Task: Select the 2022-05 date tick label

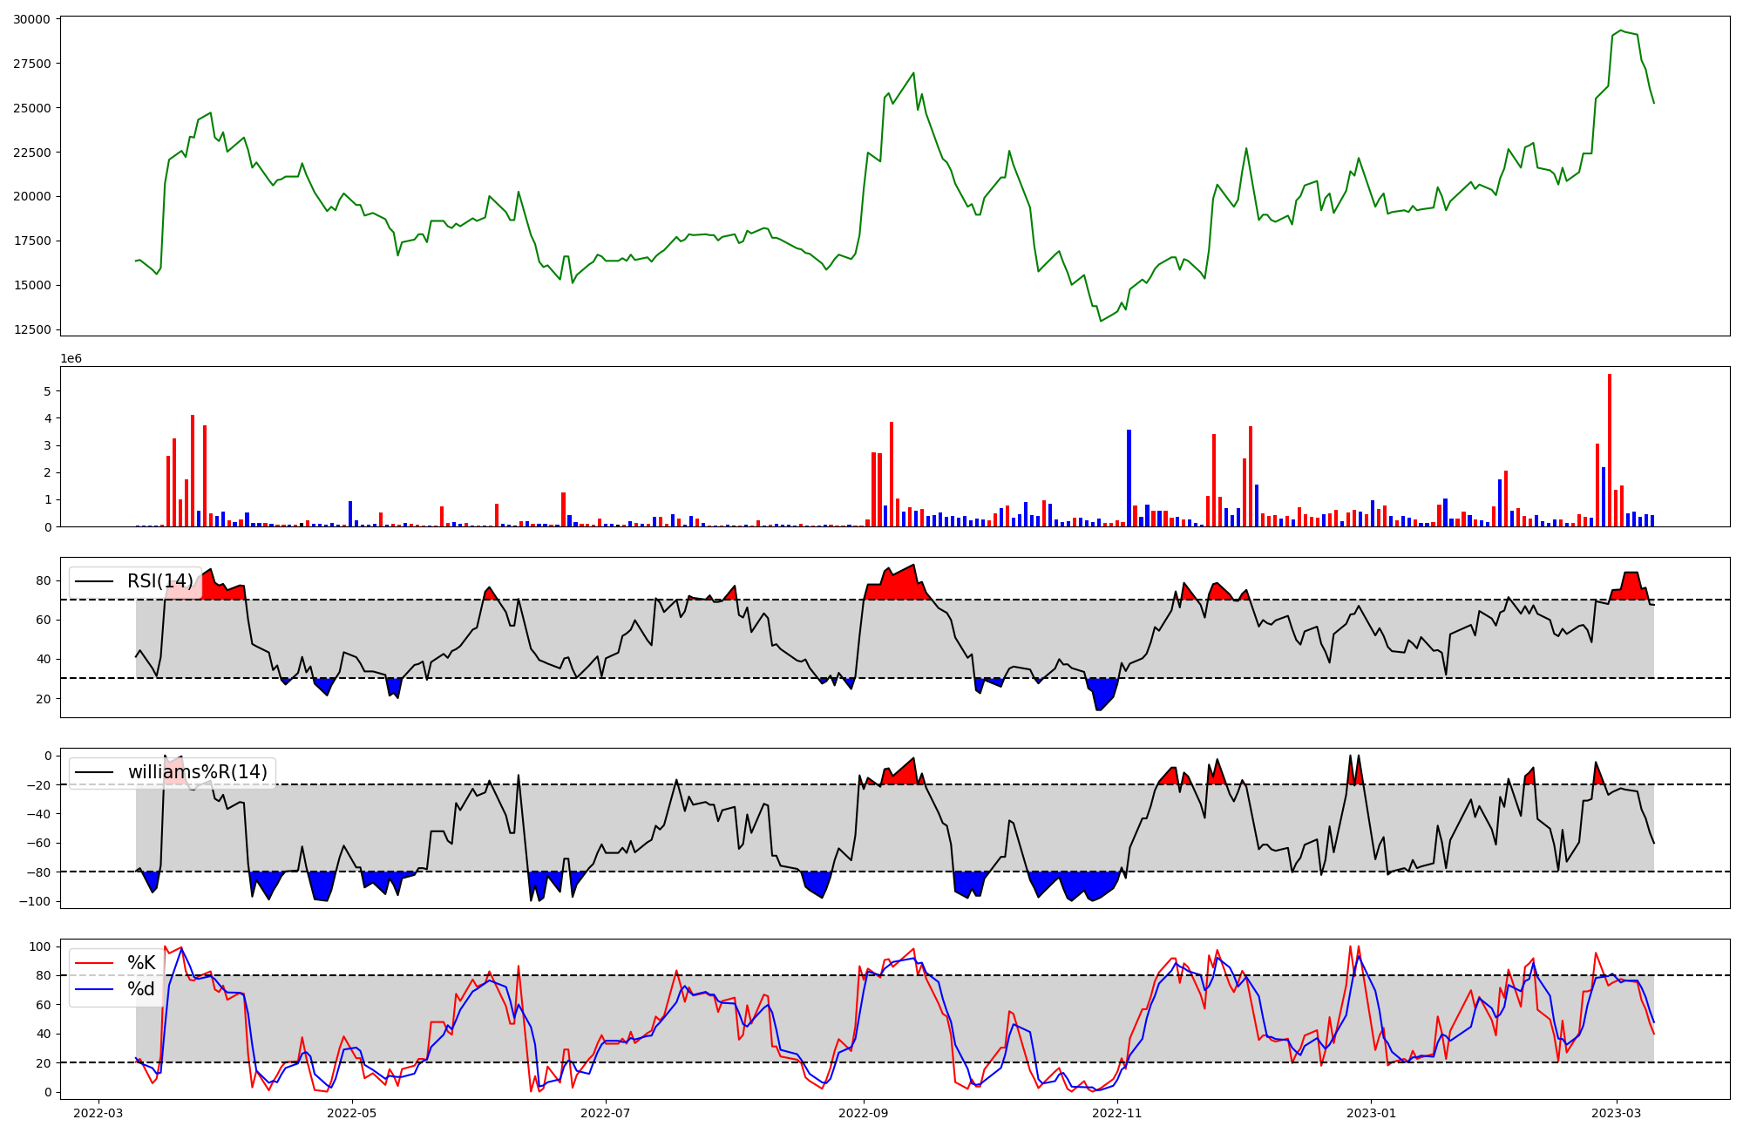Action: coord(352,1113)
